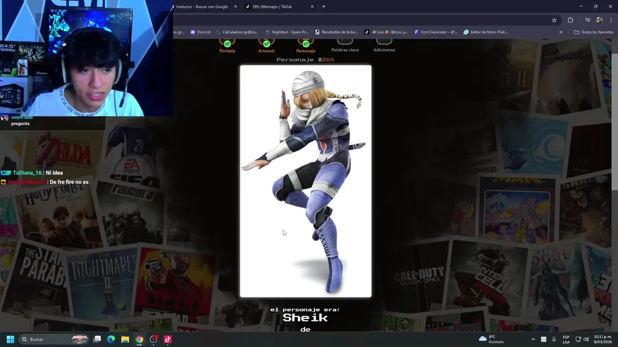Click the Personaje #268 heading

pos(305,60)
